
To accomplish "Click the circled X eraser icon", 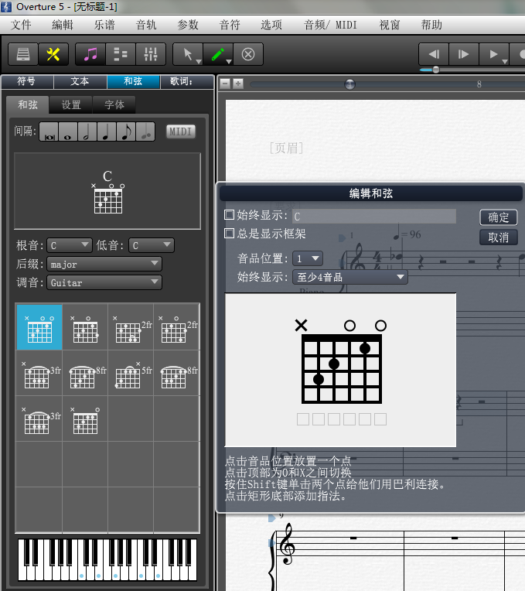I will coord(248,54).
